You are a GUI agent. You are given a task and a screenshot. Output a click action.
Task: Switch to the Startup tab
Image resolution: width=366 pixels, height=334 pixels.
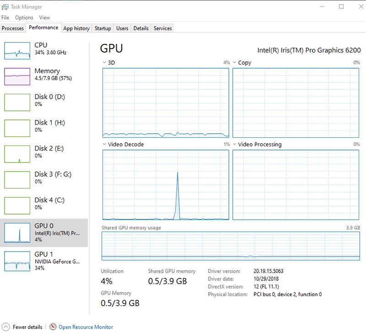coord(102,28)
